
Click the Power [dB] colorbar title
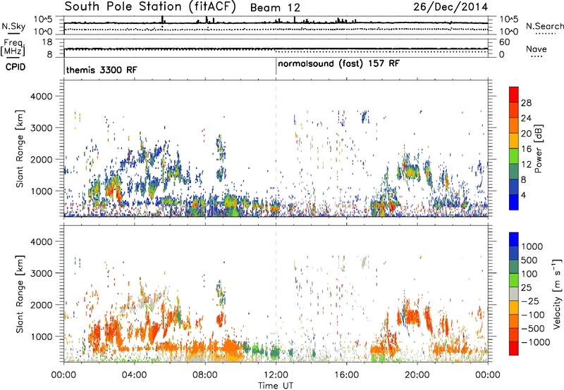[539, 149]
